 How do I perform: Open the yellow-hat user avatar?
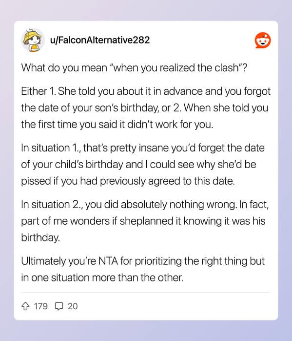pos(33,40)
